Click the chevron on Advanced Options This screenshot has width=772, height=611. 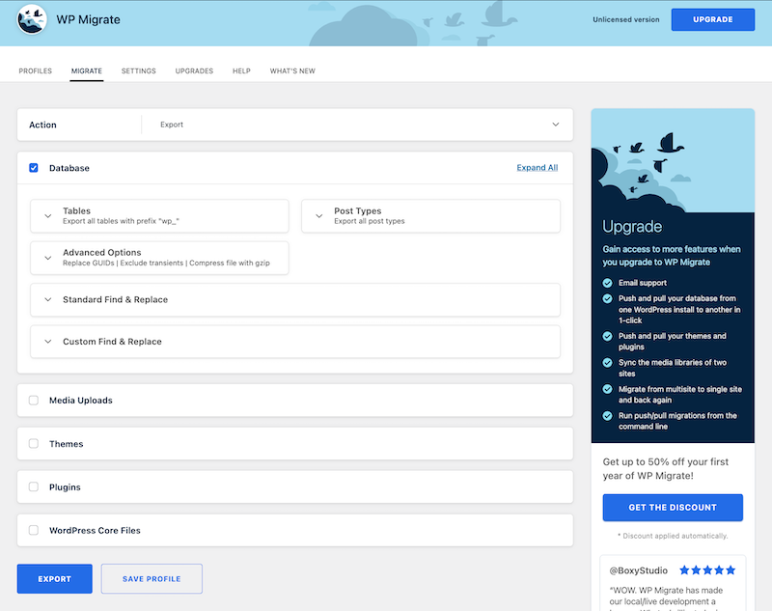47,258
